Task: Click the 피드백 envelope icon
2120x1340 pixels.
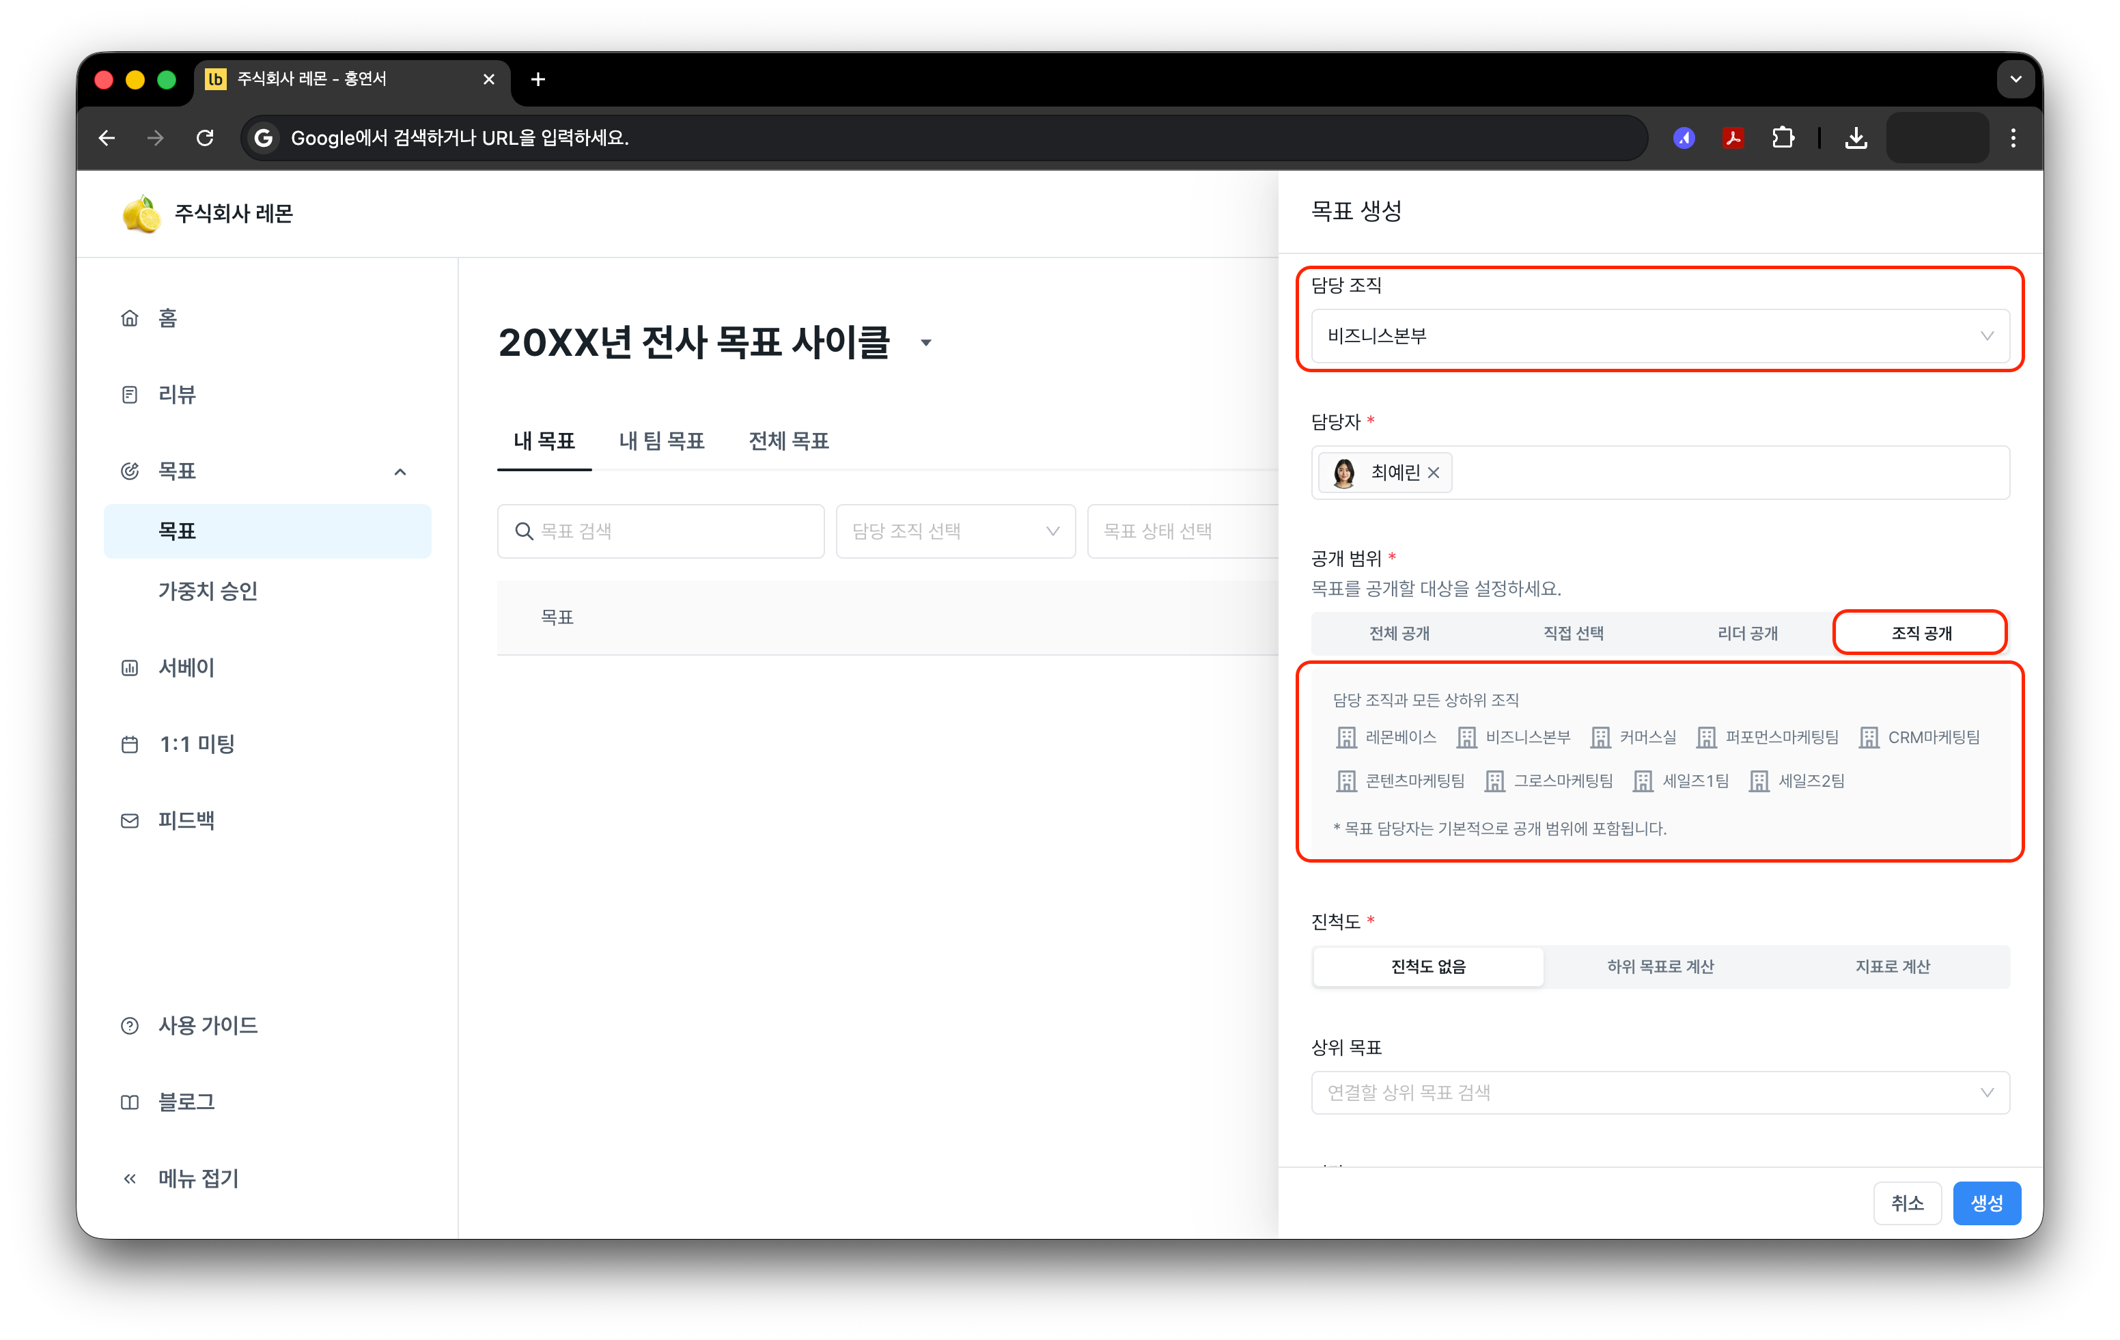Action: coord(129,820)
